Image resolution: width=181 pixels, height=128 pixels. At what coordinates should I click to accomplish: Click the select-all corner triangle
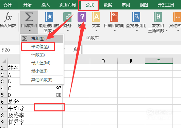(x=4, y=61)
